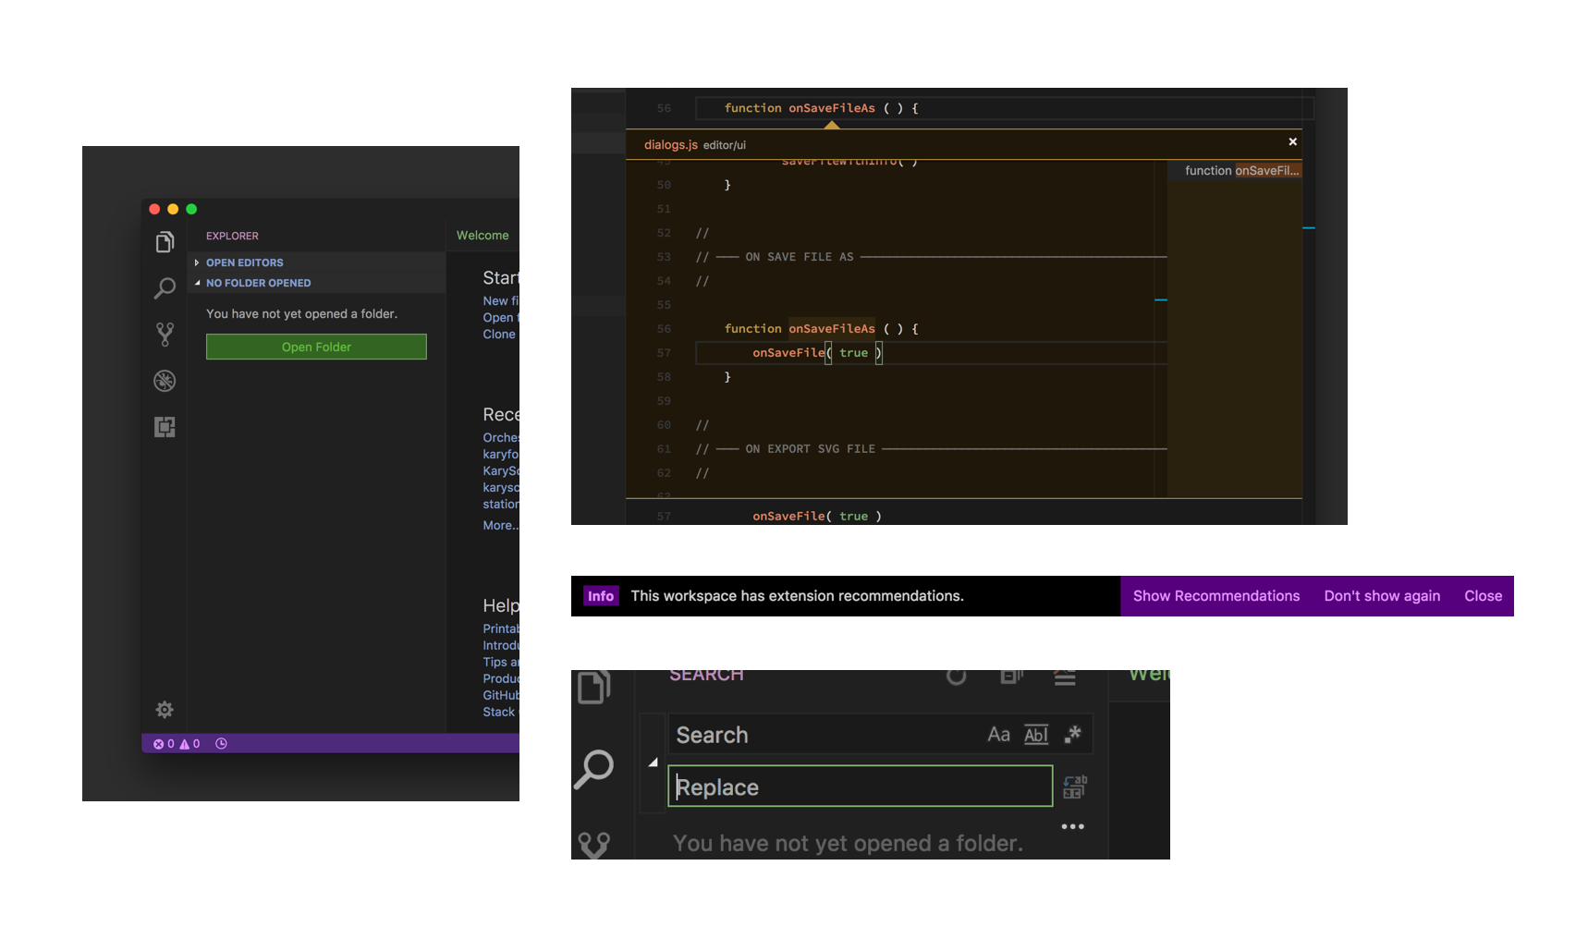This screenshot has height=939, width=1588.
Task: Click the Show Recommendations button
Action: point(1216,596)
